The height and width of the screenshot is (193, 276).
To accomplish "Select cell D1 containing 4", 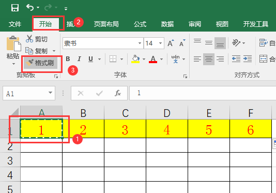I will [167, 129].
